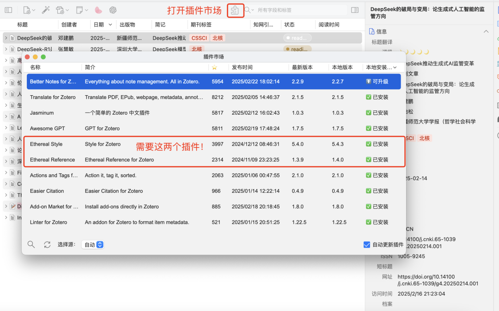Refresh the plugin market list
The width and height of the screenshot is (499, 311).
(x=47, y=244)
